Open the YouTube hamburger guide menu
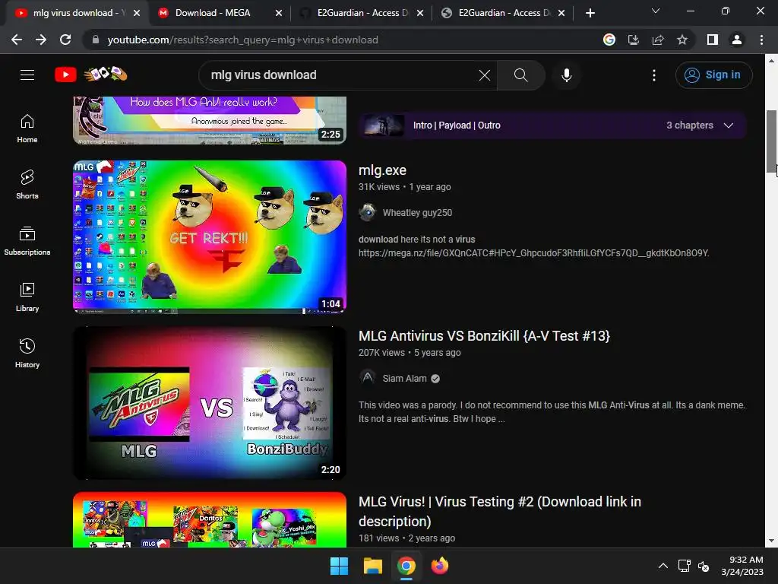The image size is (778, 584). [x=27, y=75]
